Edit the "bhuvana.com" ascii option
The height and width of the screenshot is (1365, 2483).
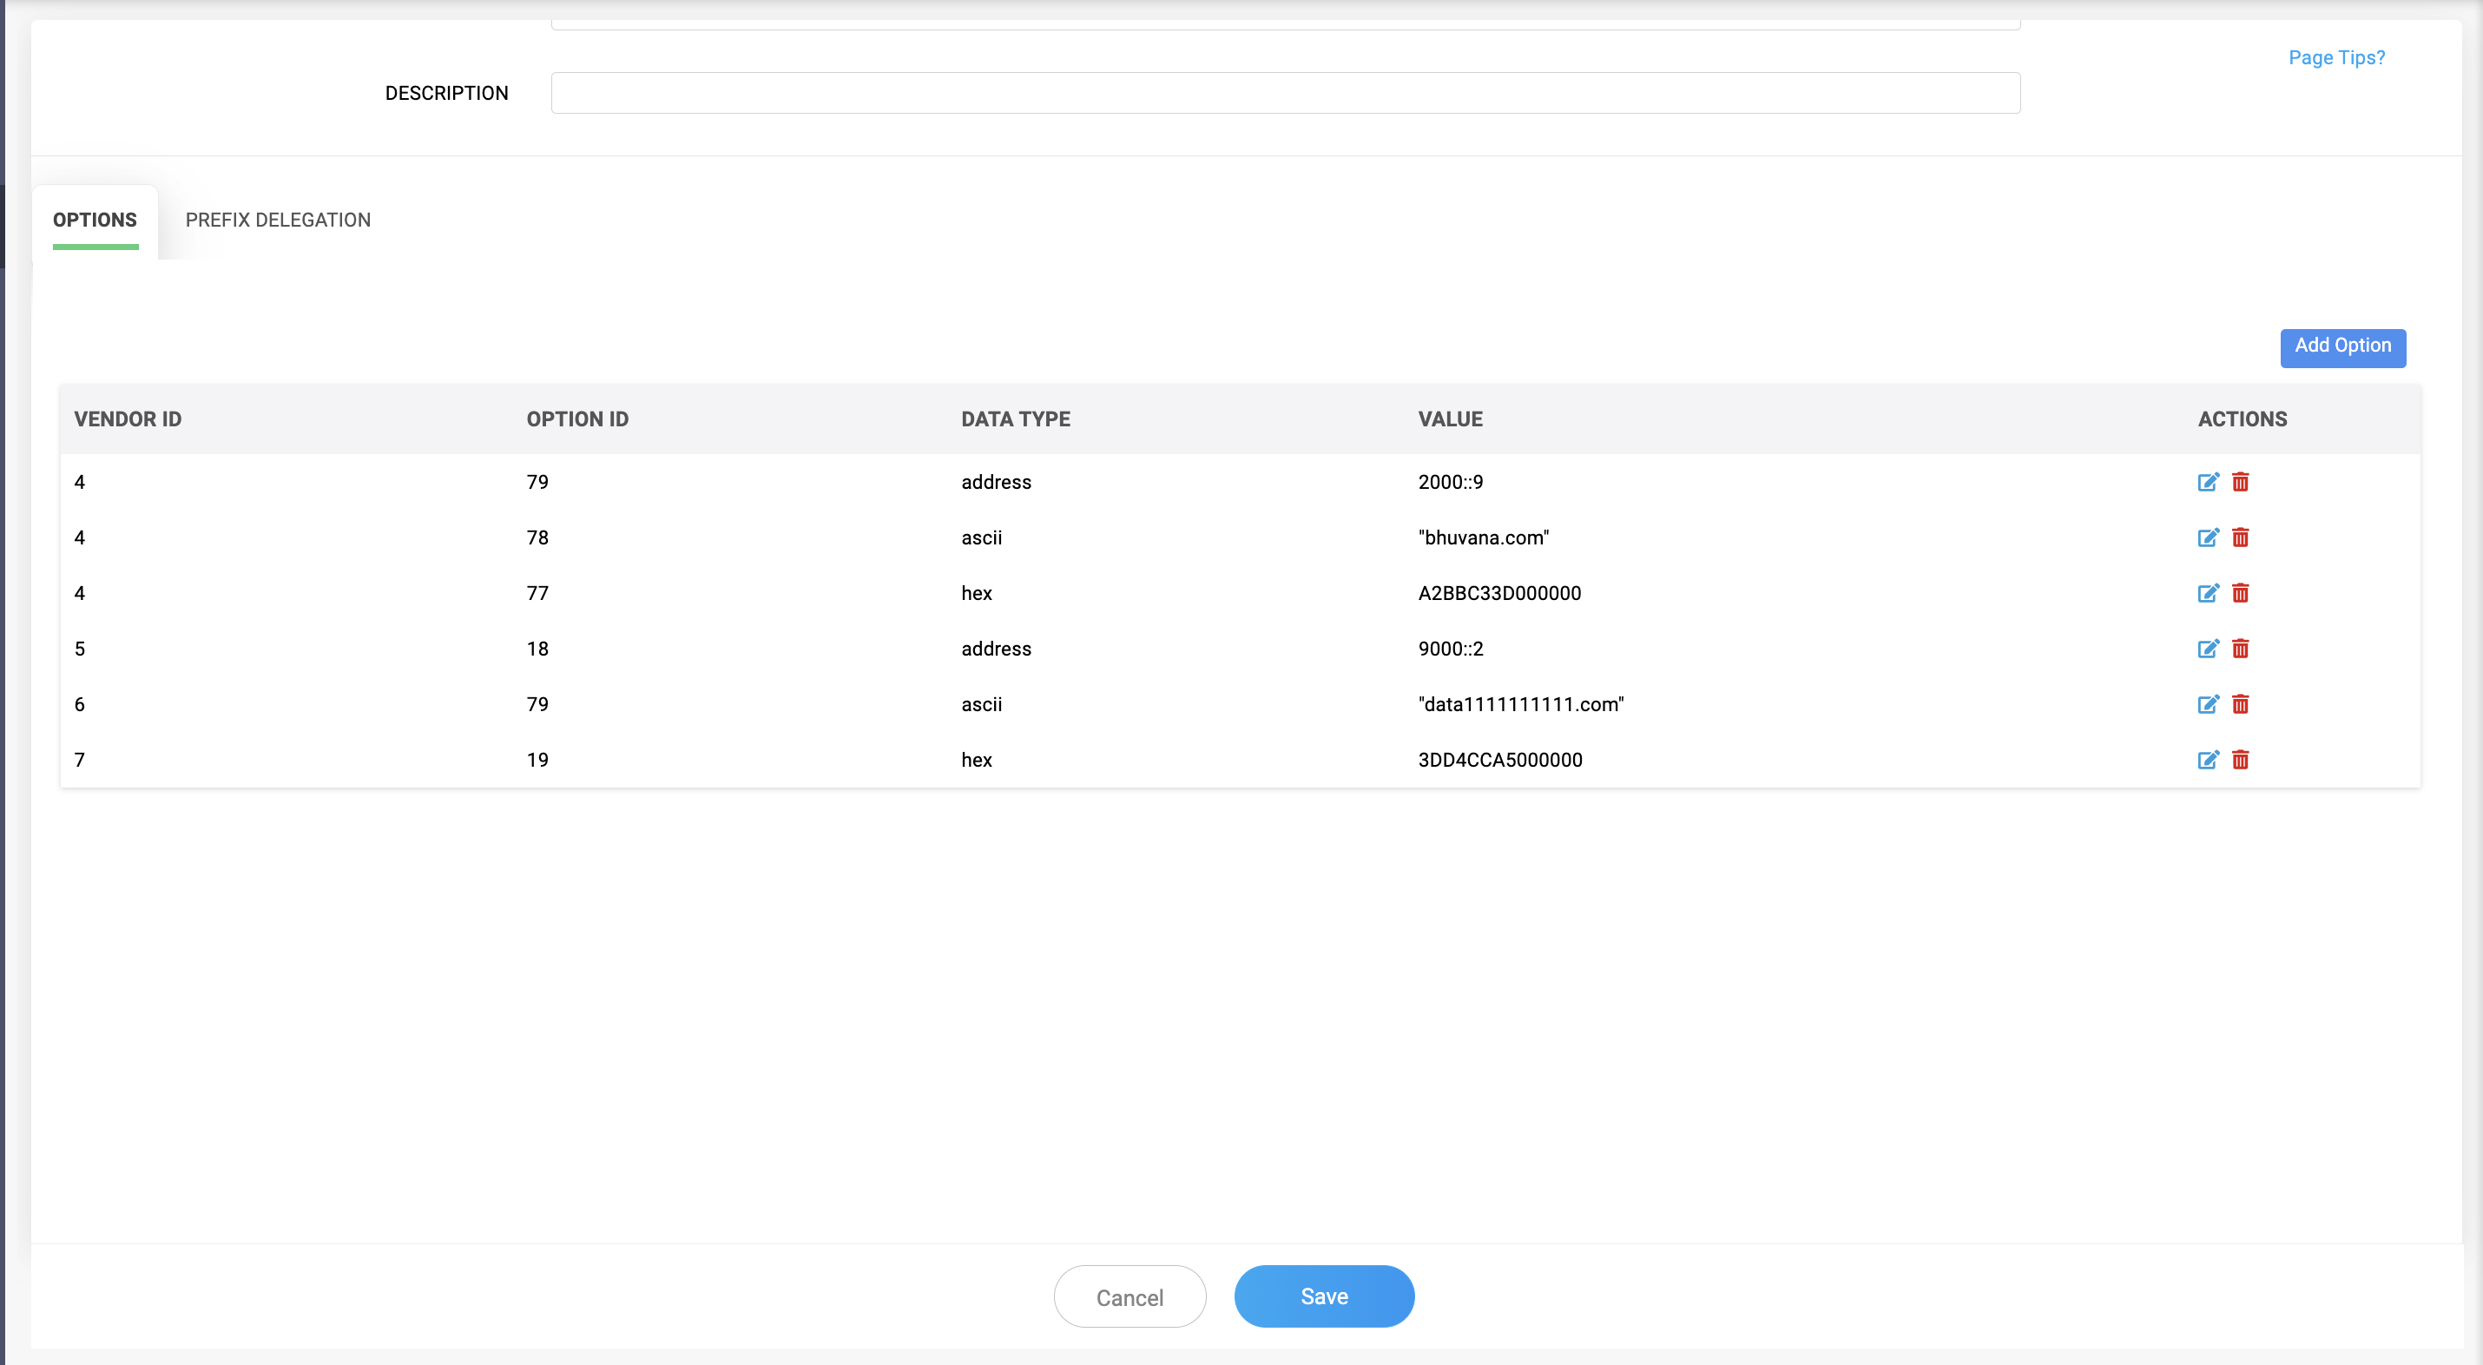(x=2207, y=537)
